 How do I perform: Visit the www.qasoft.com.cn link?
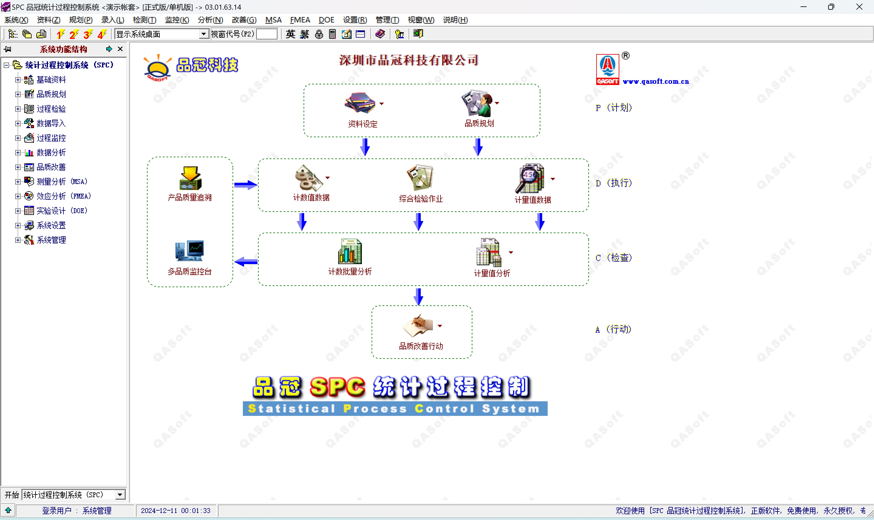click(655, 81)
